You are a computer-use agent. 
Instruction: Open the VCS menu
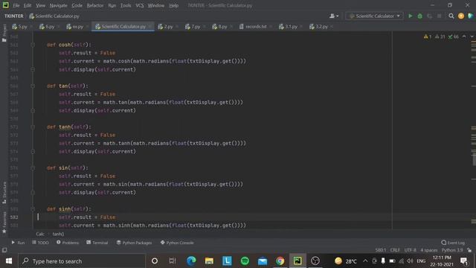tap(139, 5)
